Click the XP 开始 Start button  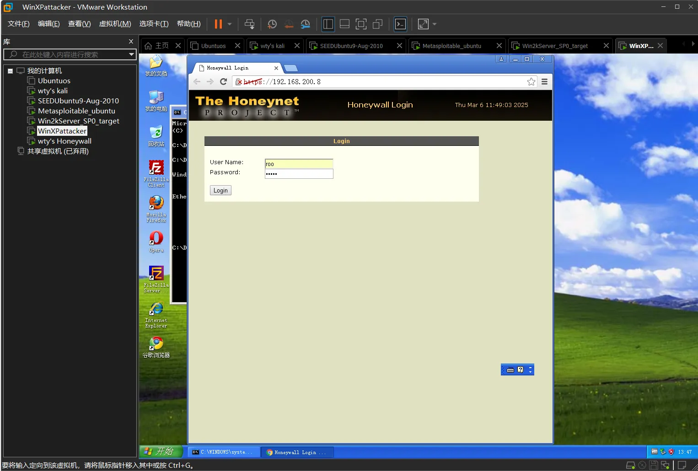click(x=161, y=451)
